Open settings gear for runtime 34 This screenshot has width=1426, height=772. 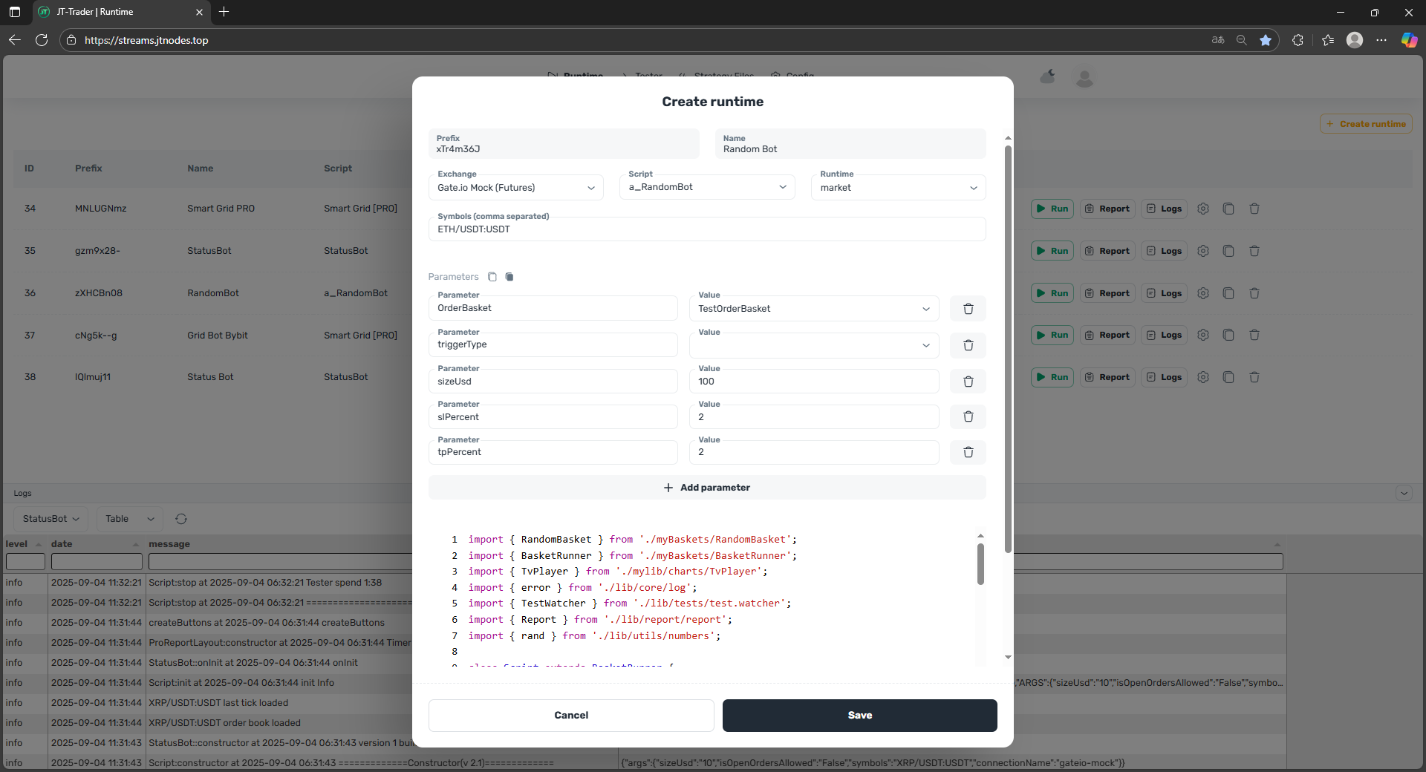pos(1203,209)
